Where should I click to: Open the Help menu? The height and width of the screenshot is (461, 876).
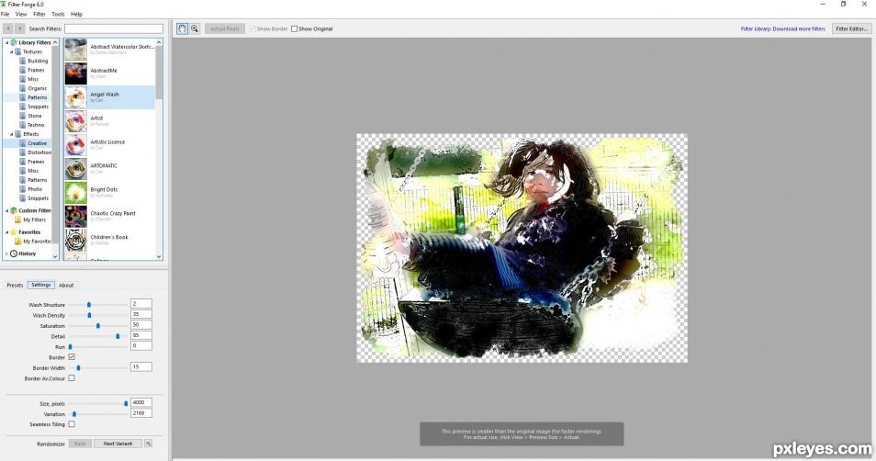[76, 14]
